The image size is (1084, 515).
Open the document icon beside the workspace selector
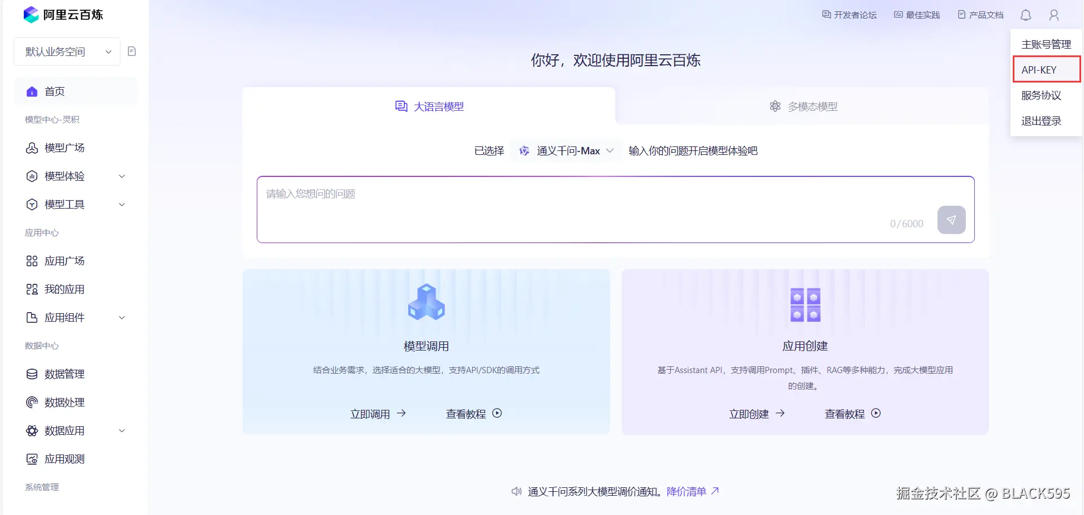[132, 51]
